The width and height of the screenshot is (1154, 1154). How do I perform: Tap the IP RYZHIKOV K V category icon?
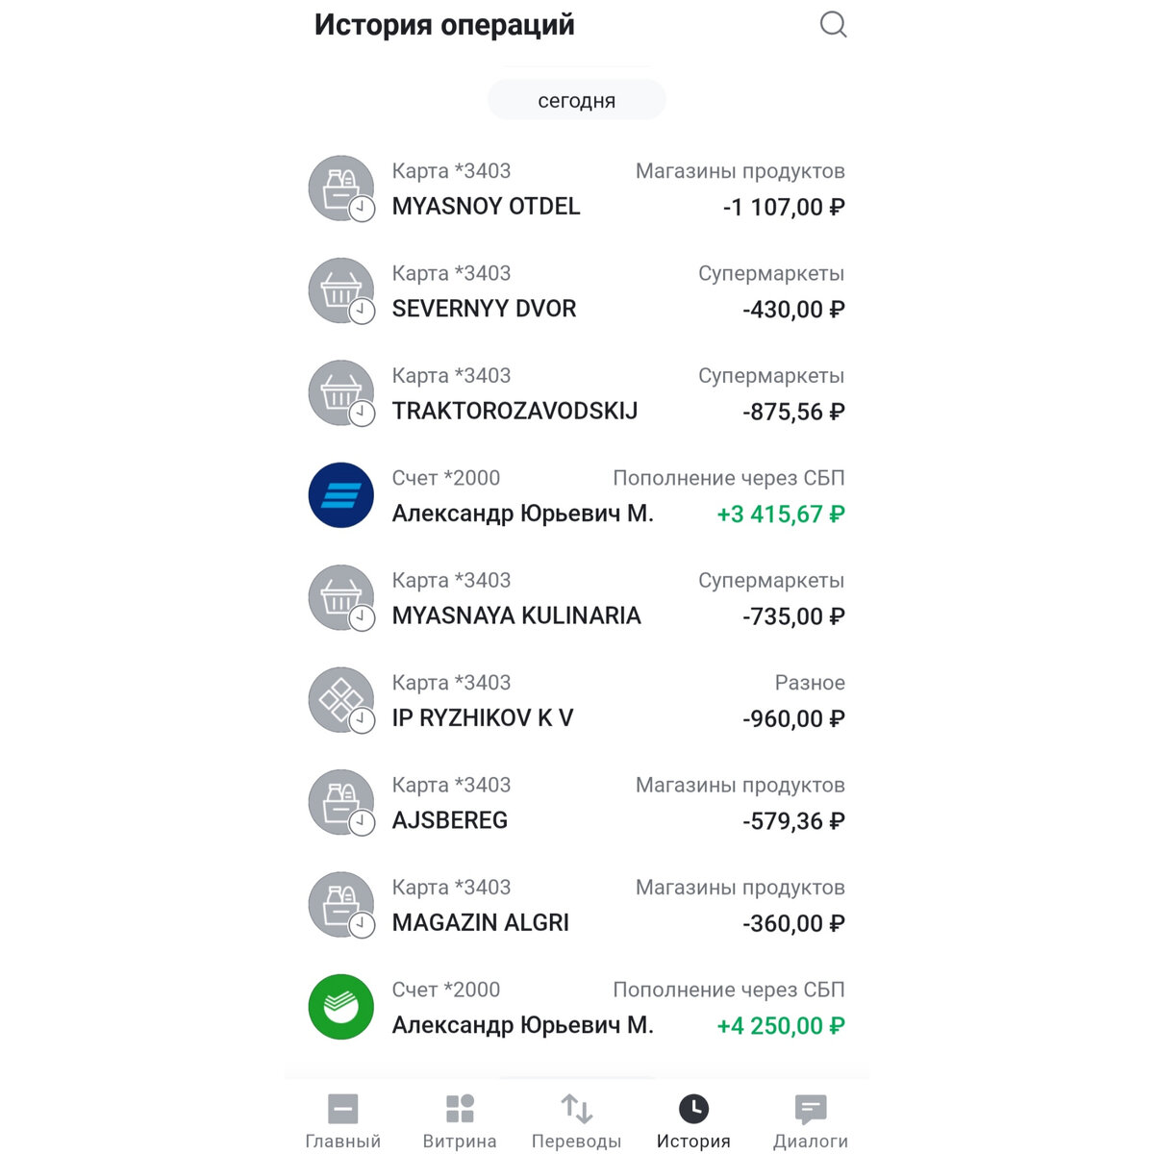[x=341, y=700]
